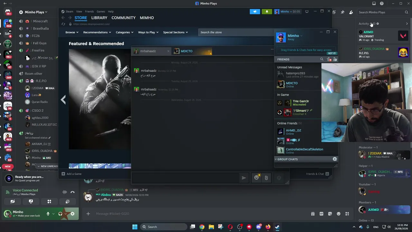Open the Discord emoji picker
412x232 pixels.
click(339, 214)
